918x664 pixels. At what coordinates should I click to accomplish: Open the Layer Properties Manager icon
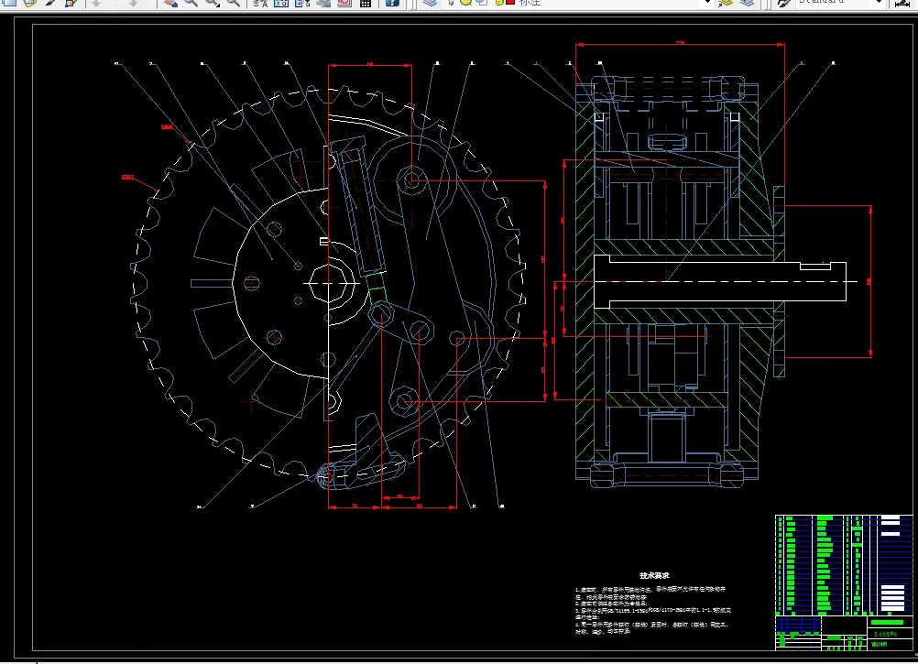431,3
